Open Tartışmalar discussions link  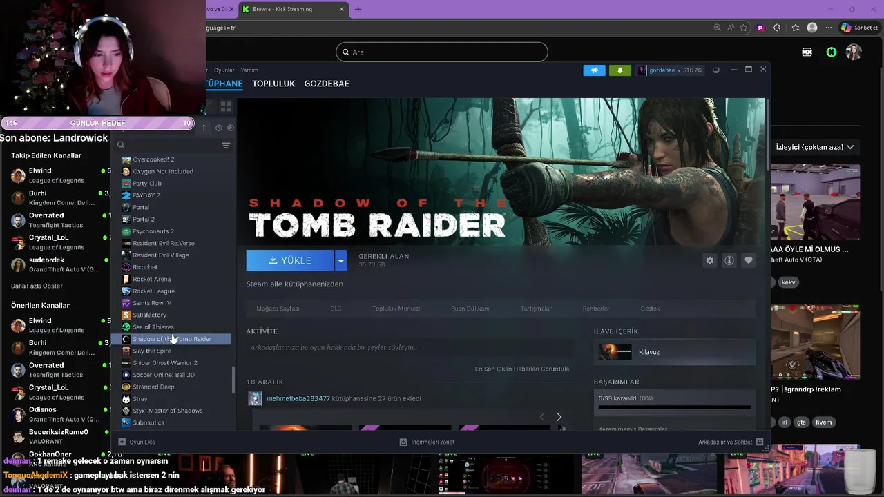coord(536,309)
